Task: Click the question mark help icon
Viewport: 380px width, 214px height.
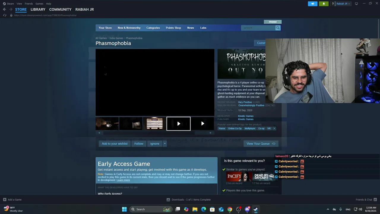Action: 333,4
